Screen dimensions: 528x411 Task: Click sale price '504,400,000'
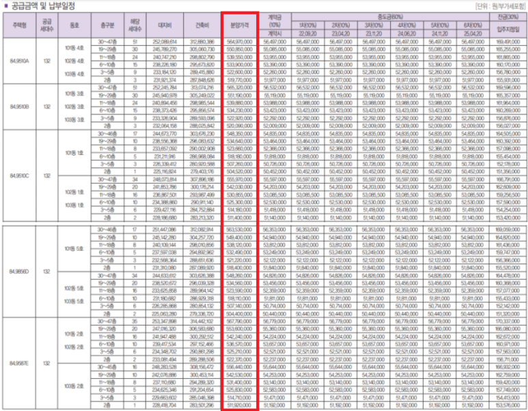coord(239,314)
